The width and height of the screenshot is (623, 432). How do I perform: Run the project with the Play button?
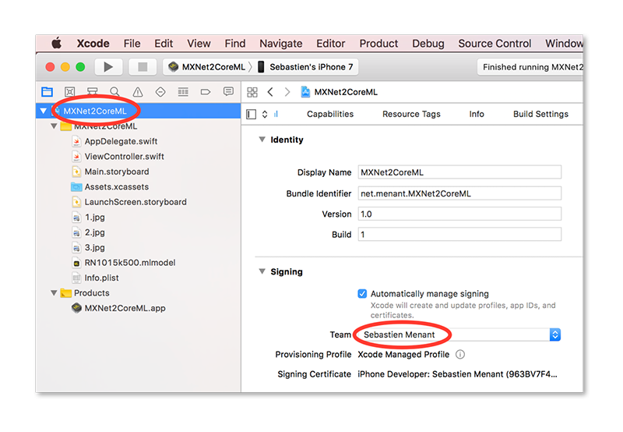click(x=107, y=67)
